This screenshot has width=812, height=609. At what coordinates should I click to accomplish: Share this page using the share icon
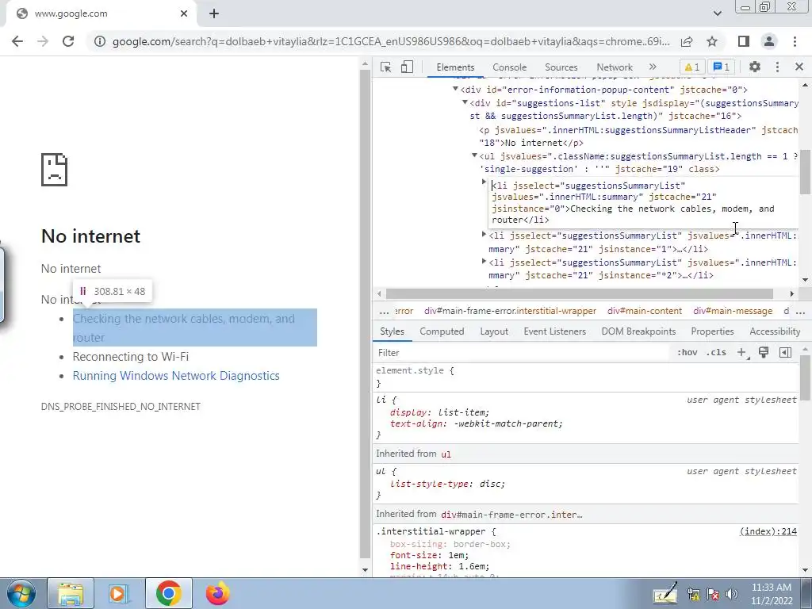[687, 41]
